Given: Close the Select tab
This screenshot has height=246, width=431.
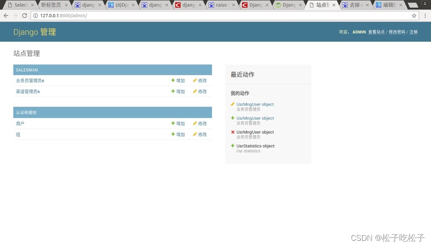Looking at the screenshot, I should [32, 5].
